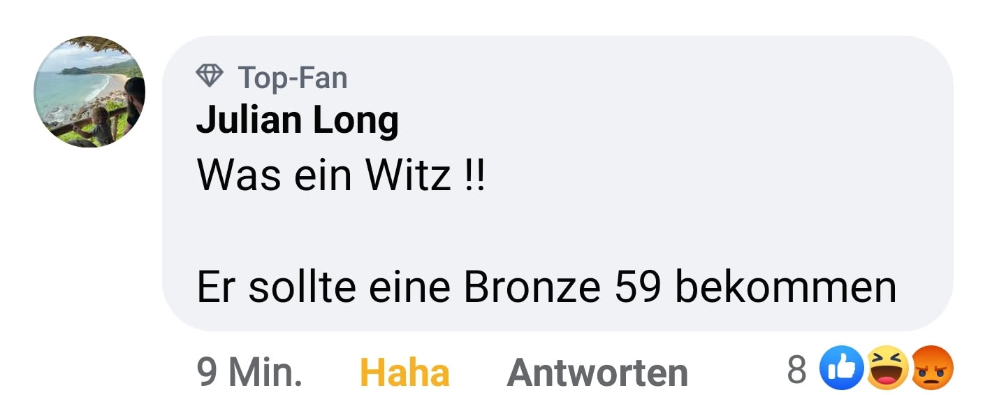Toggle the yellow Haha reaction button
The image size is (1006, 395).
pyautogui.click(x=404, y=373)
